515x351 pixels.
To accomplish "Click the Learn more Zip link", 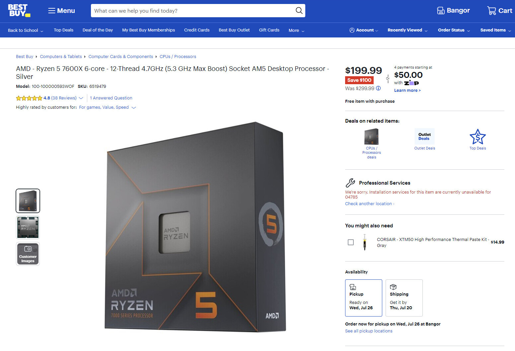I will click(407, 90).
